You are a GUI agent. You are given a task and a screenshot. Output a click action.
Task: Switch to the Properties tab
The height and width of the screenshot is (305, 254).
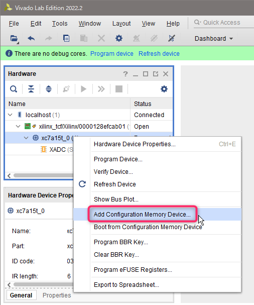click(57, 295)
